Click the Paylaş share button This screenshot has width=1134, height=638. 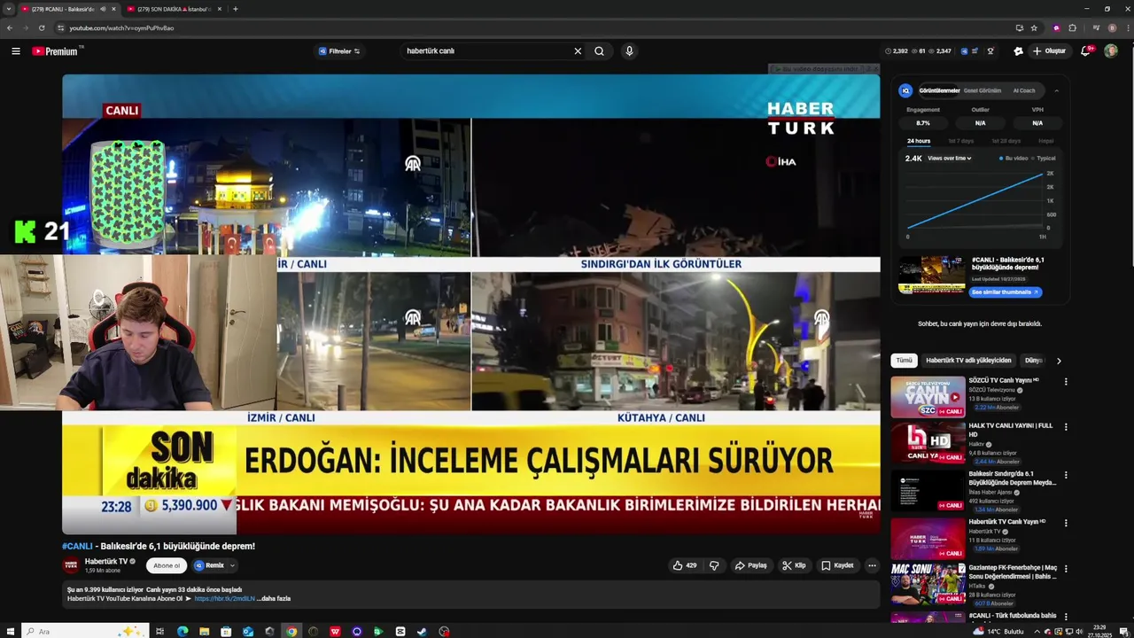click(x=750, y=565)
